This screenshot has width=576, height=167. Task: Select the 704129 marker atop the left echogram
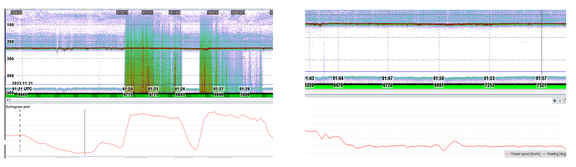(x=213, y=13)
